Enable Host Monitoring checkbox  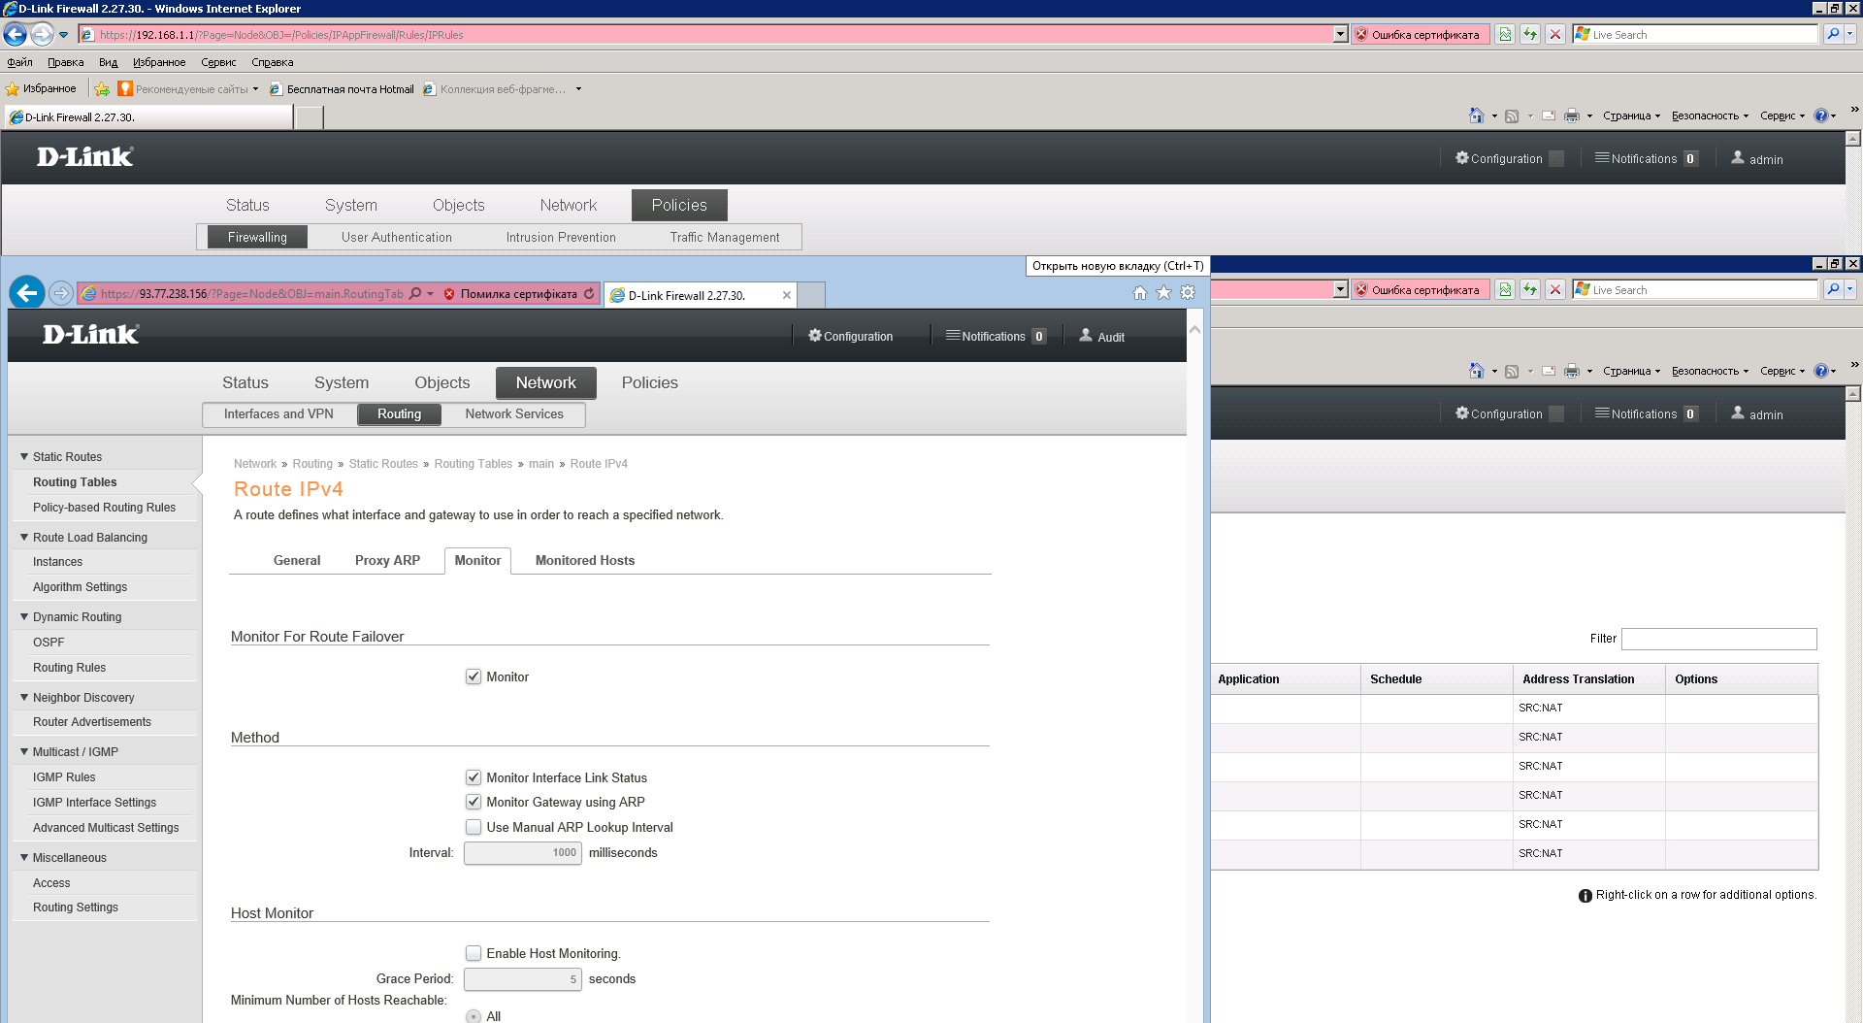(x=474, y=953)
